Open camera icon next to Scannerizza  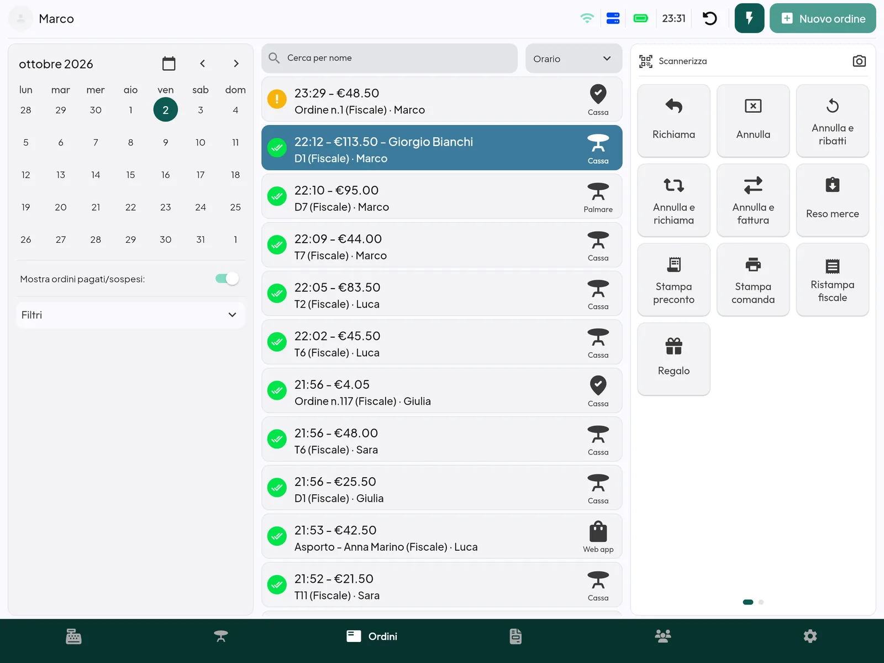[859, 61]
